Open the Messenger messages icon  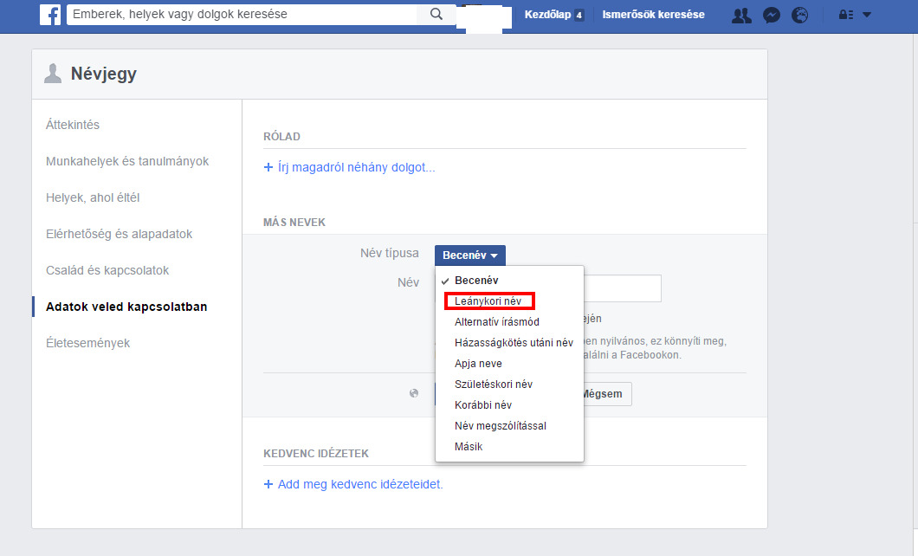772,16
